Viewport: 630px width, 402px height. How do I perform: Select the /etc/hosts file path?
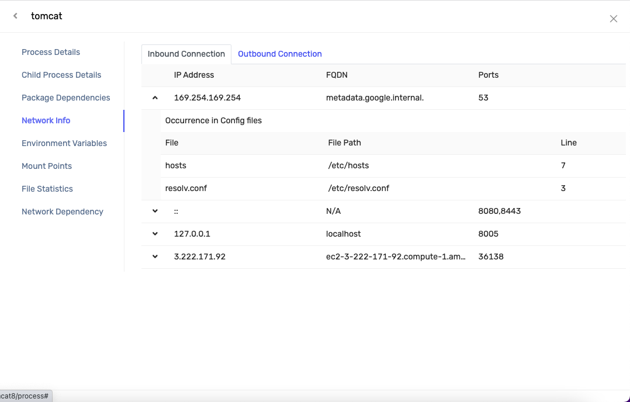click(348, 165)
